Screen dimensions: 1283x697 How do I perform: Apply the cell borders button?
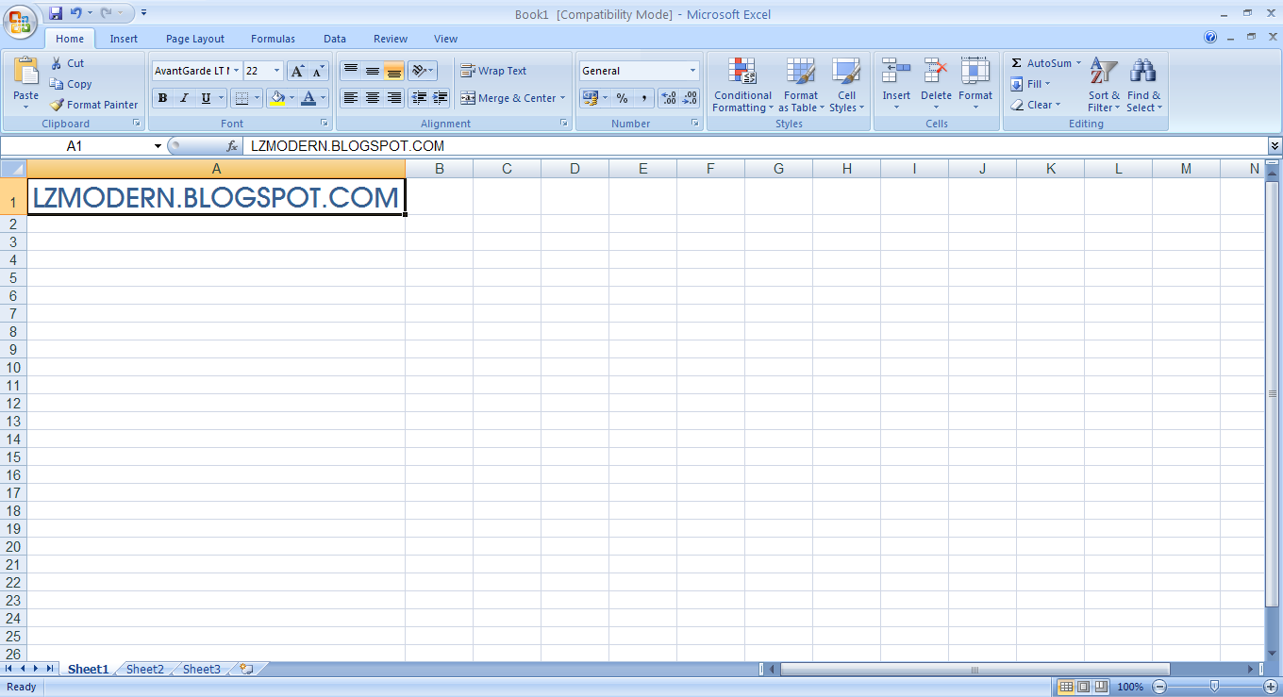click(242, 98)
